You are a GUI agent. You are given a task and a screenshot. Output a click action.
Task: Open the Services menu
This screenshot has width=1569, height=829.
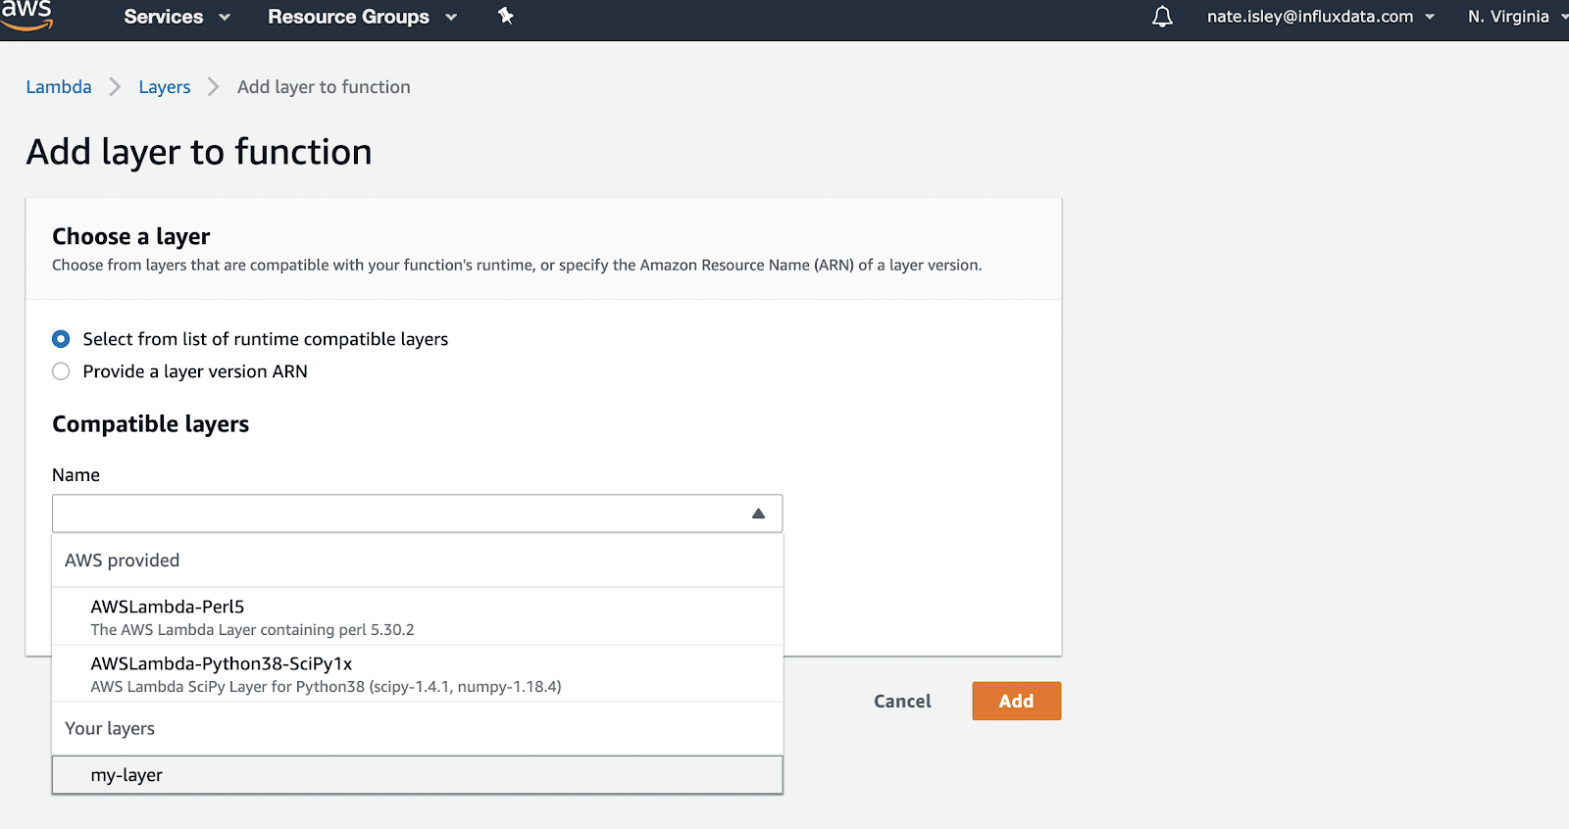(x=177, y=17)
